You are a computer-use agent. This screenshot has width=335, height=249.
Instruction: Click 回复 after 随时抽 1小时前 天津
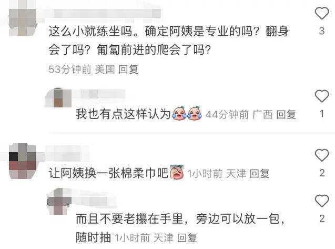coord(187,237)
